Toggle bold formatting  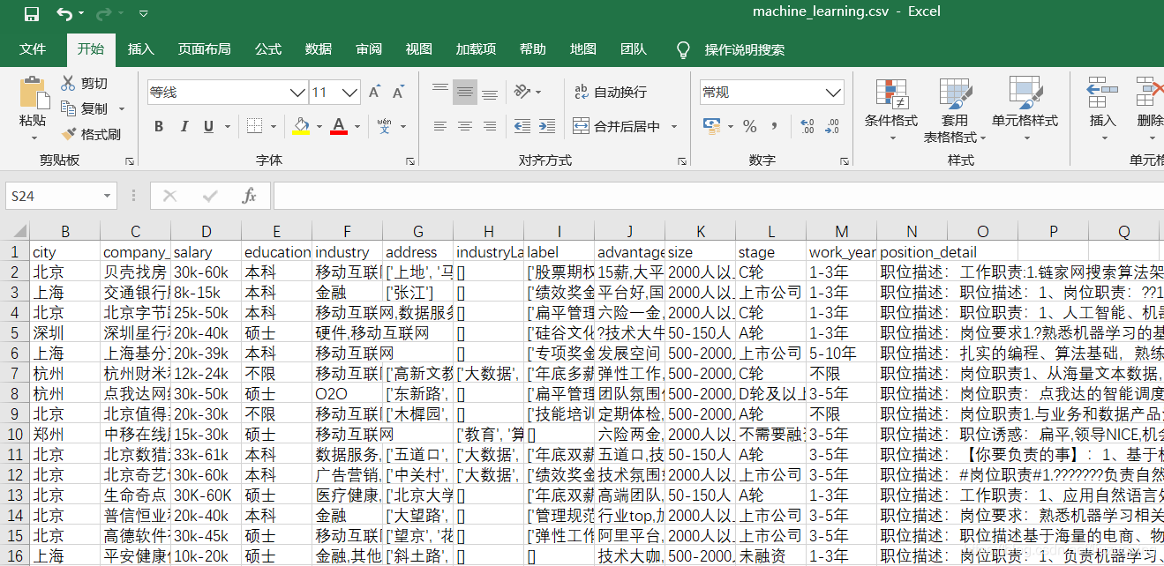[x=159, y=126]
